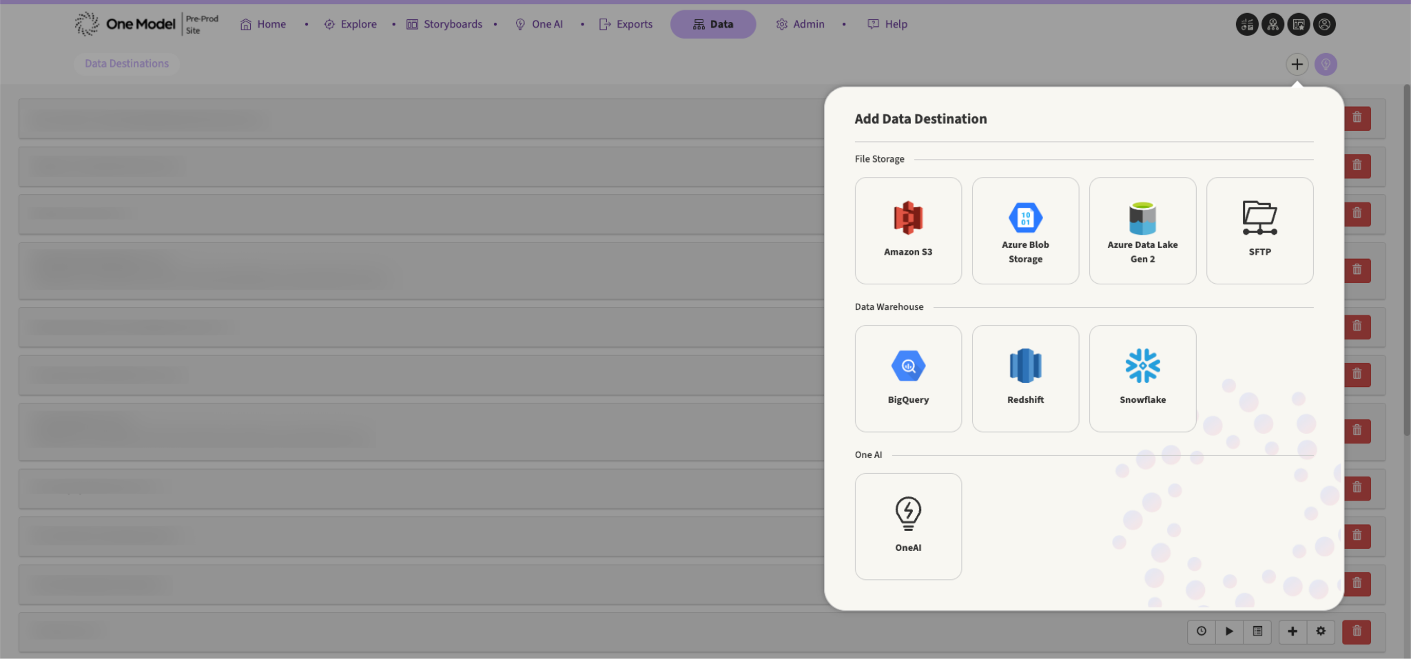This screenshot has width=1411, height=659.
Task: Choose Azure Blob Storage as destination
Action: click(x=1025, y=231)
